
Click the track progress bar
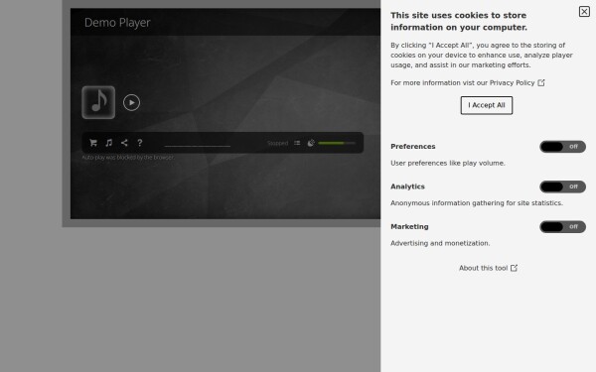198,146
